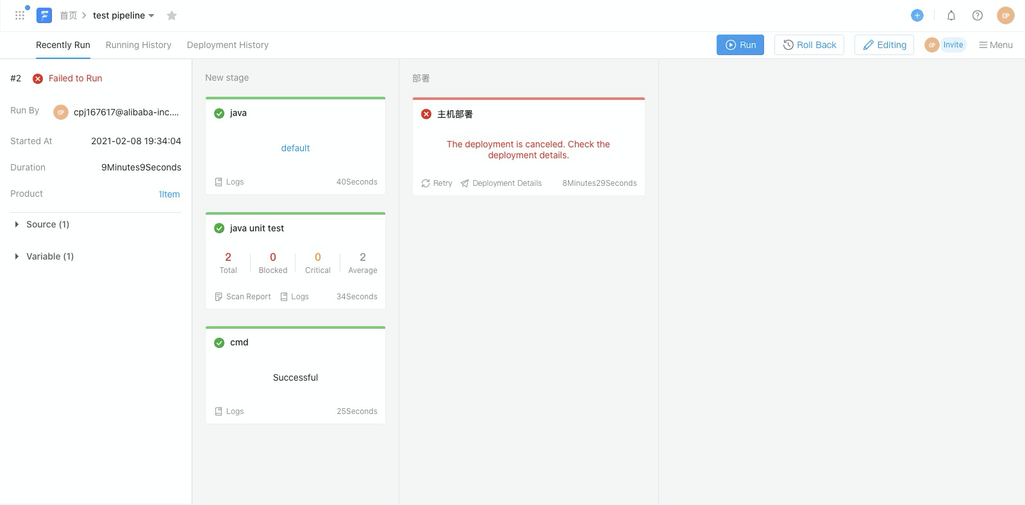The height and width of the screenshot is (505, 1025).
Task: View Deployment Details for failed deployment
Action: [501, 183]
